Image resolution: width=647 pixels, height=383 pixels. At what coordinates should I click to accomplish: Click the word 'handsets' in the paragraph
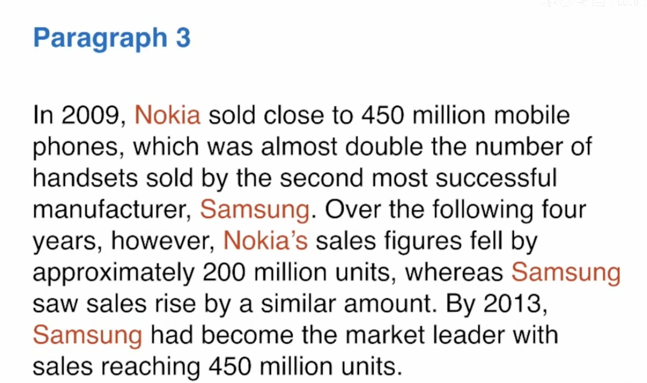pos(86,178)
